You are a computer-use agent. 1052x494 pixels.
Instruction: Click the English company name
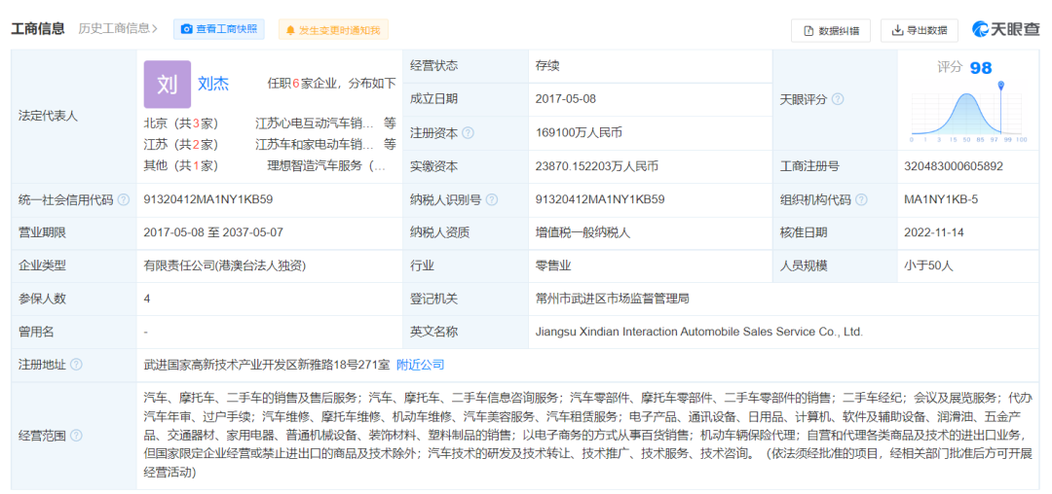pos(699,332)
